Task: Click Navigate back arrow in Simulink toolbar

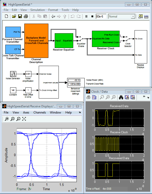Action: tap(53, 17)
